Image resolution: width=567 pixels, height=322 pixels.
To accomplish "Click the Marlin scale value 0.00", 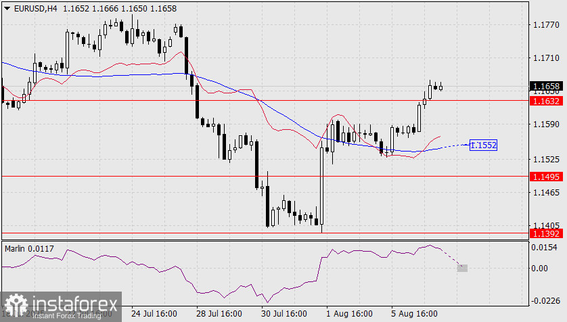I will click(539, 268).
